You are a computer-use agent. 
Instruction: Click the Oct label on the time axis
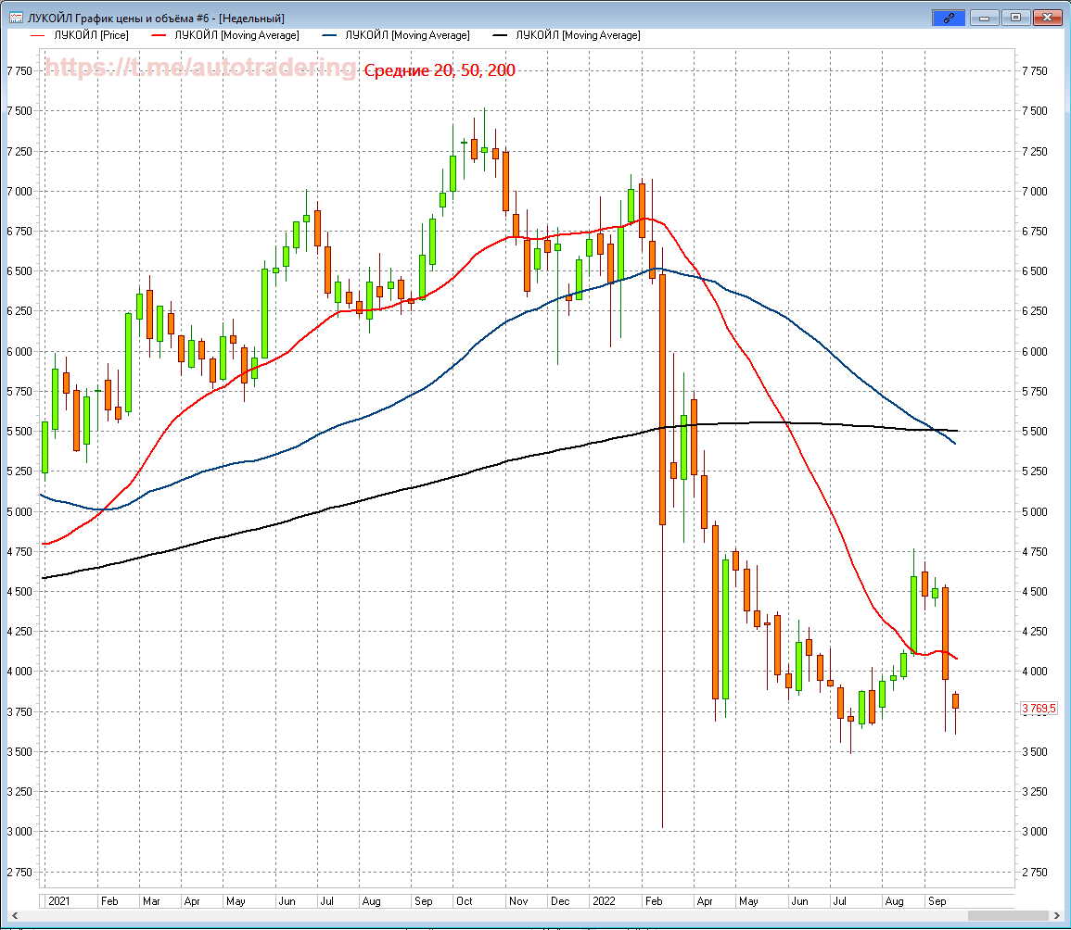pyautogui.click(x=465, y=900)
